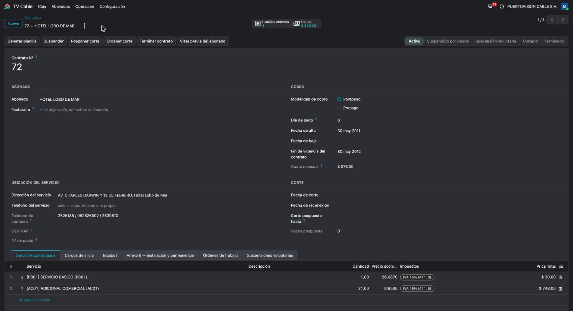Open the Abonado HOTEL LOBO DE MAR field
573x311 pixels.
pyautogui.click(x=160, y=100)
